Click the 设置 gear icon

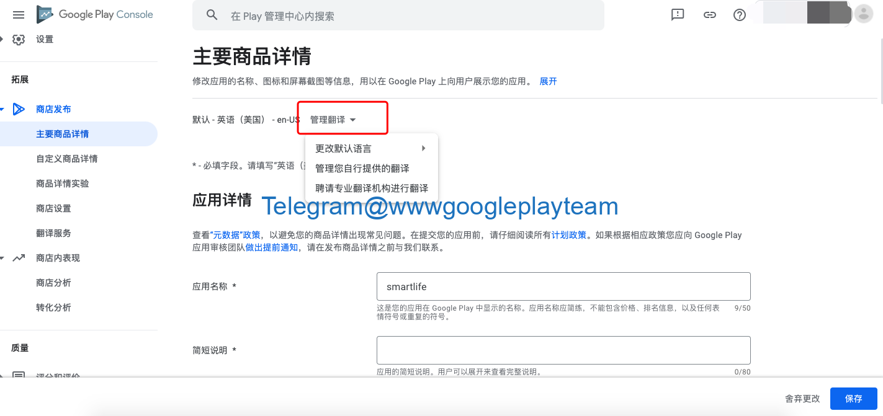19,40
